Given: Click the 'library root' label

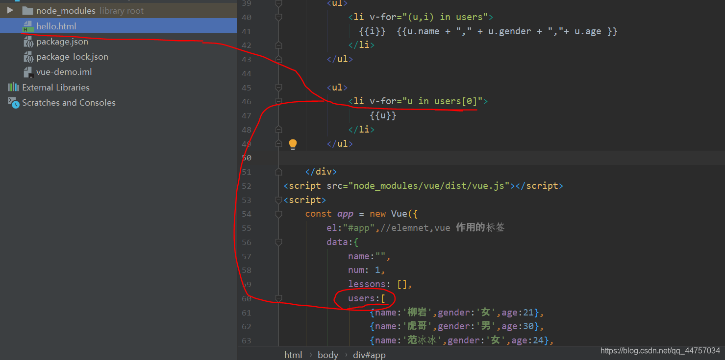Looking at the screenshot, I should point(122,11).
